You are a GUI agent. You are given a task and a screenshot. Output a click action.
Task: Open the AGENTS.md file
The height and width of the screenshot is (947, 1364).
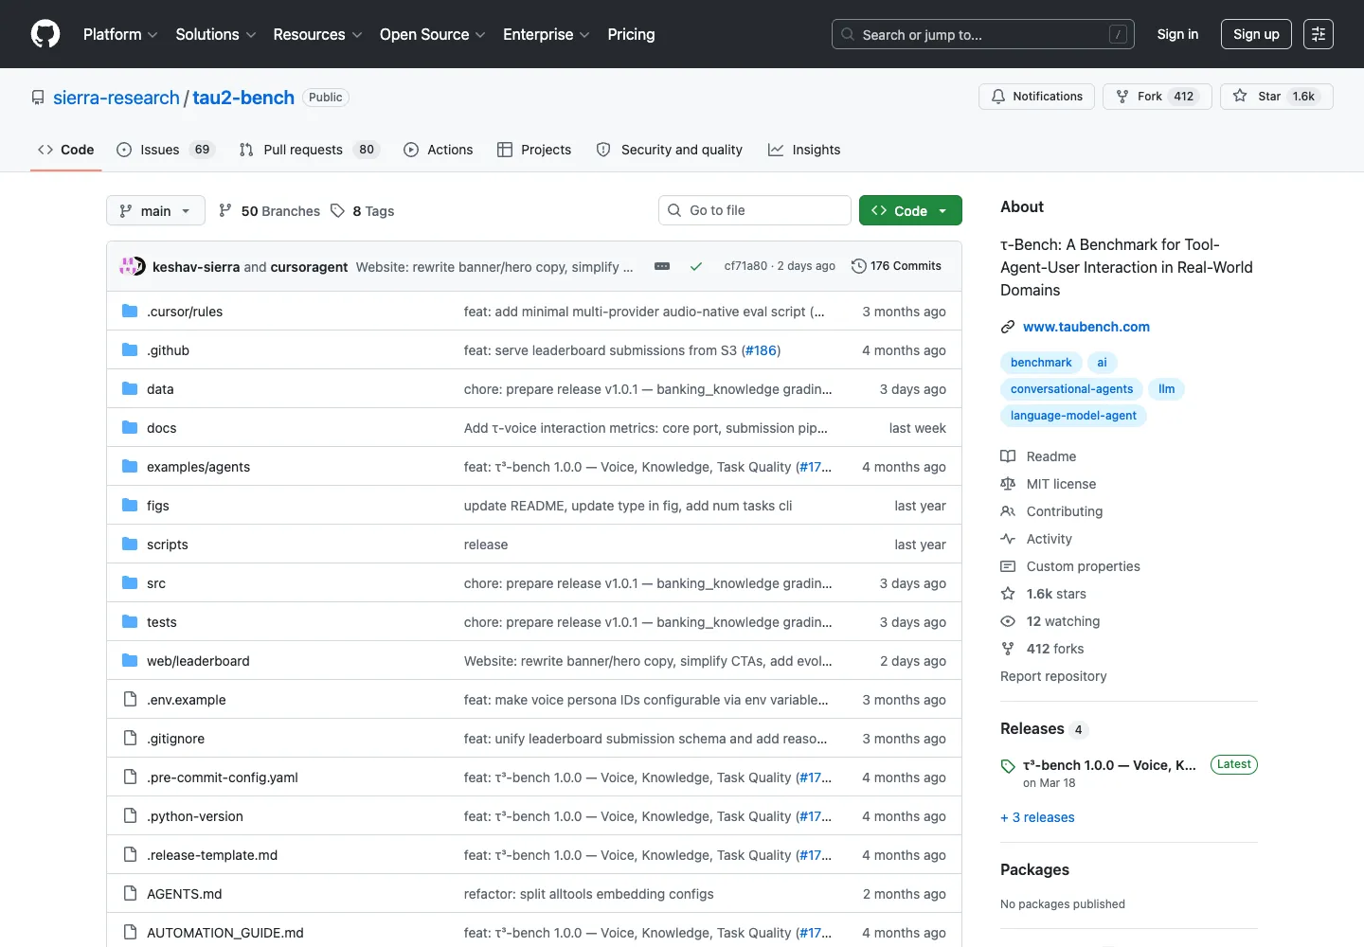click(x=184, y=894)
